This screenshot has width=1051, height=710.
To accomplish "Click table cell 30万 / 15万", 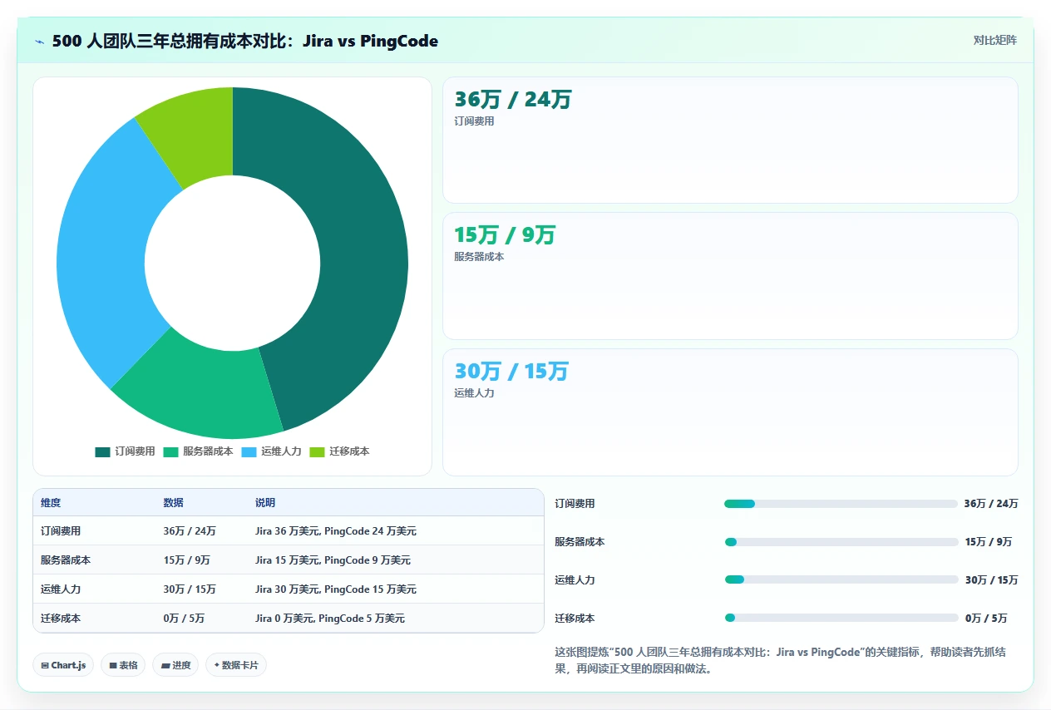I will pos(190,589).
